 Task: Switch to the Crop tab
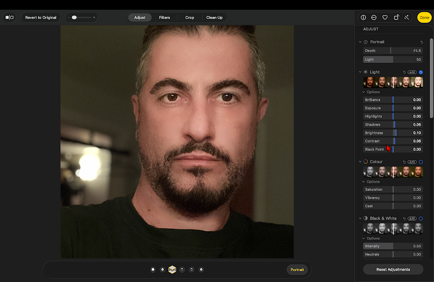point(189,17)
